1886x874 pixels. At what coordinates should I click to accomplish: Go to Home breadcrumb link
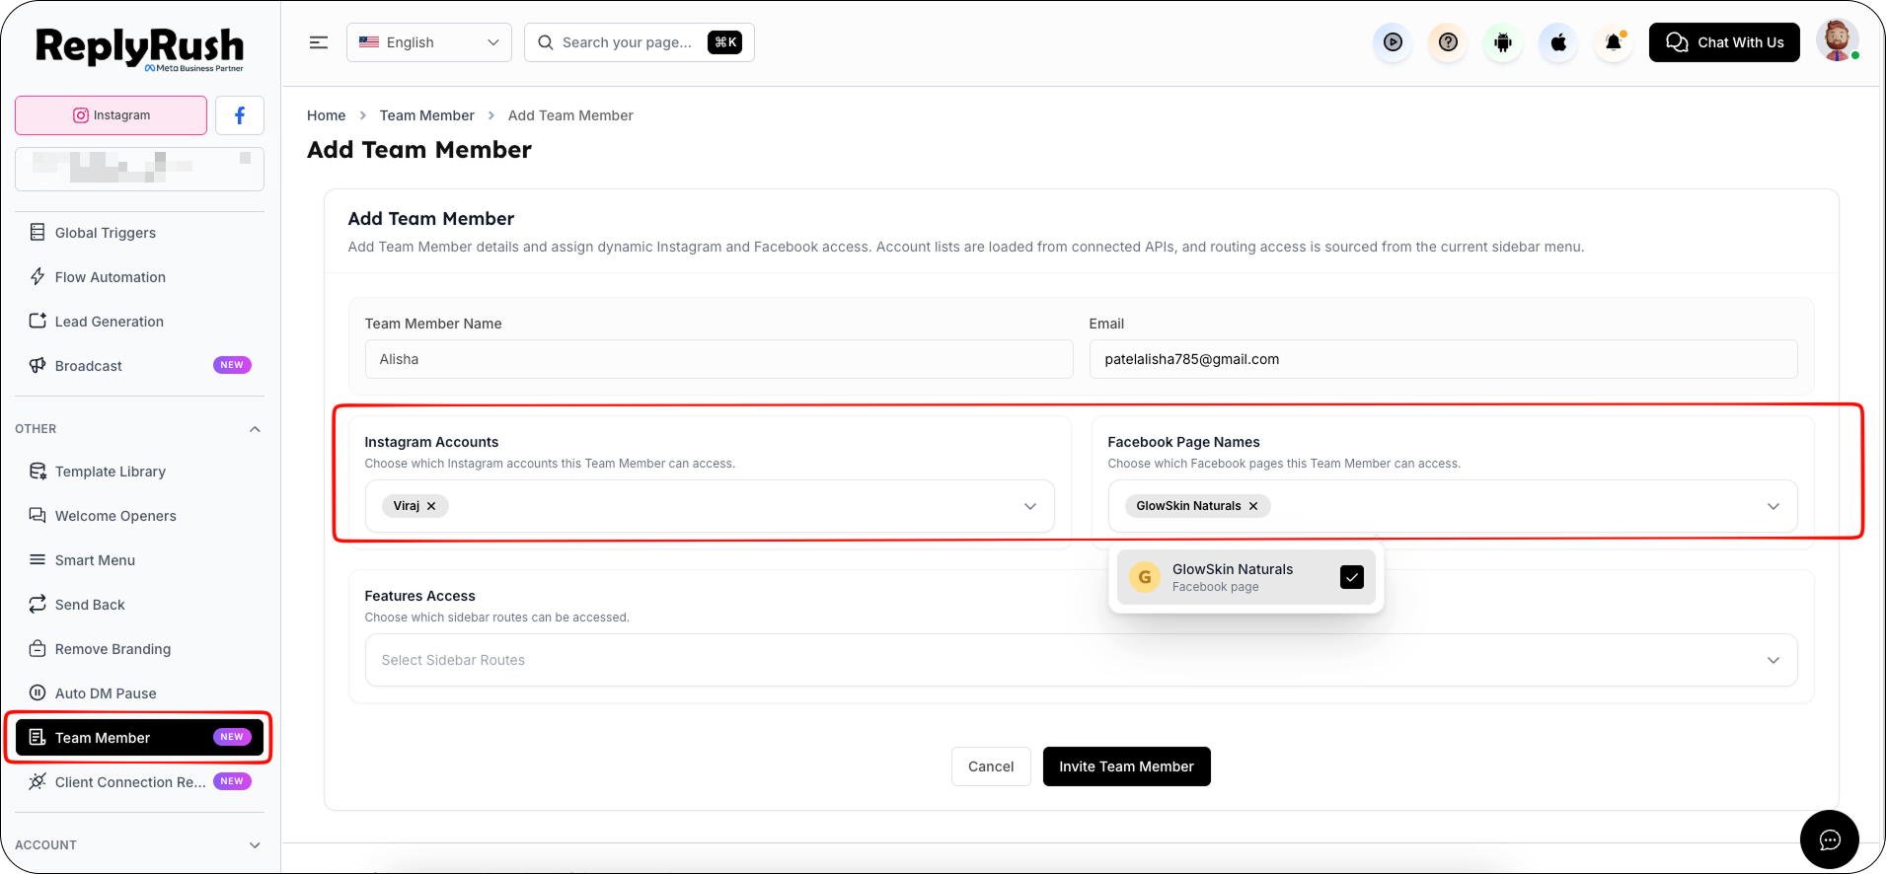point(326,115)
